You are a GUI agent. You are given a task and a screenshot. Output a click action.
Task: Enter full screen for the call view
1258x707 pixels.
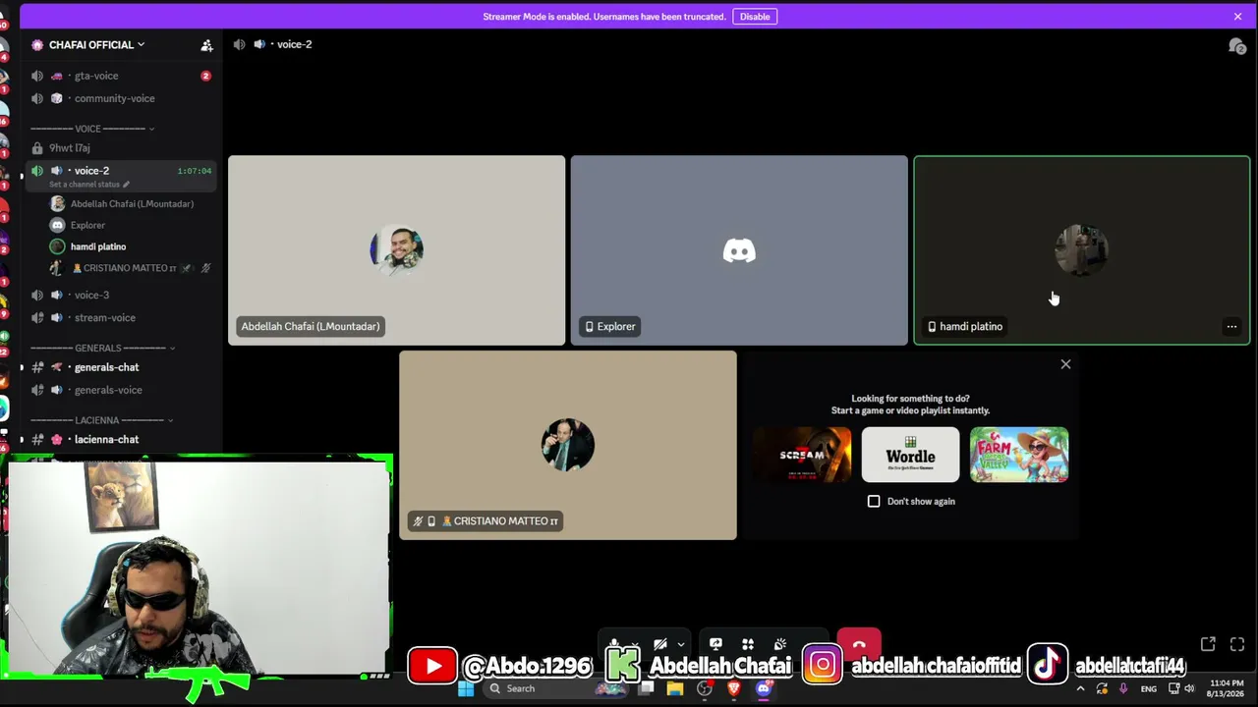click(1237, 644)
